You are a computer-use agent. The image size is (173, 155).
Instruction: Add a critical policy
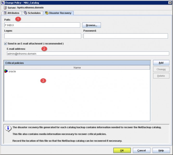tap(161, 63)
